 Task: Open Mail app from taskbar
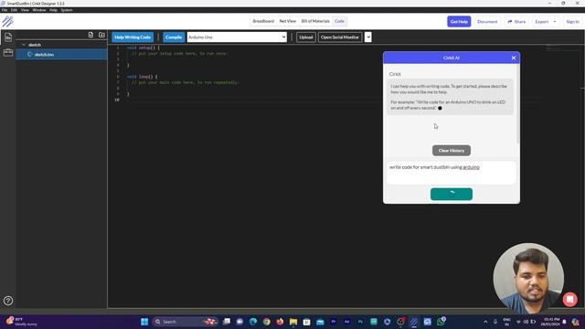320,322
